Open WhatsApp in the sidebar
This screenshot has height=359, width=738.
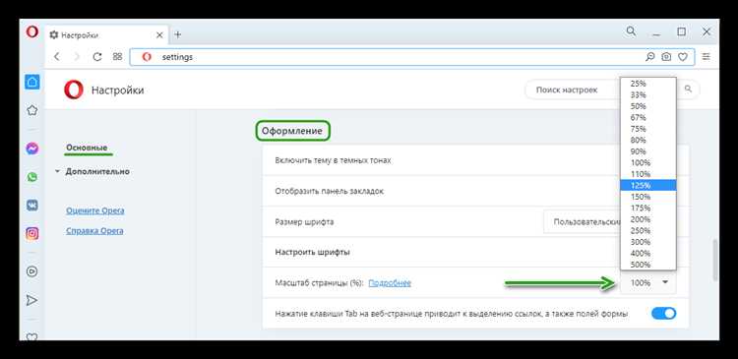32,177
